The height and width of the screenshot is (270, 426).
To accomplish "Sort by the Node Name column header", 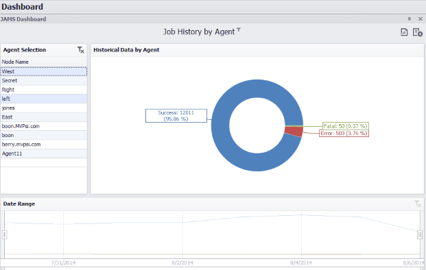I will point(44,62).
